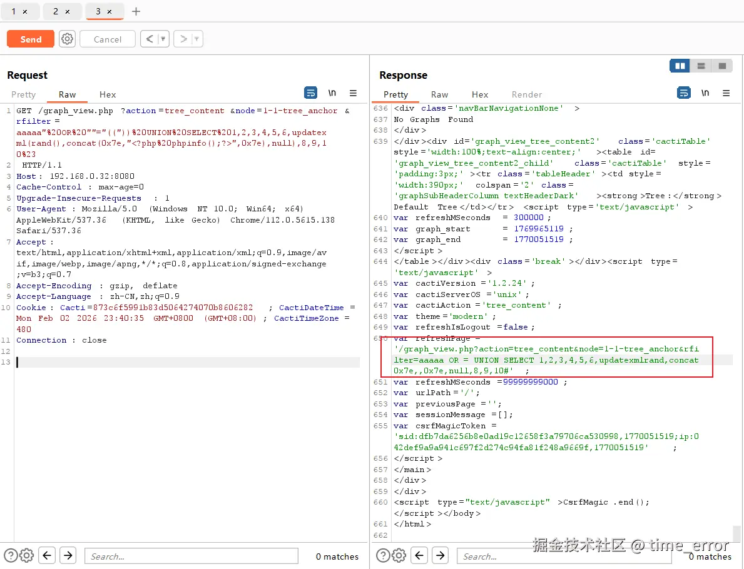Click the Accept-Encoding header line
The image size is (744, 569).
pyautogui.click(x=97, y=286)
